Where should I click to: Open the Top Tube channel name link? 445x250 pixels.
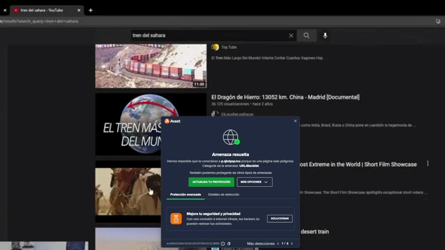click(229, 47)
